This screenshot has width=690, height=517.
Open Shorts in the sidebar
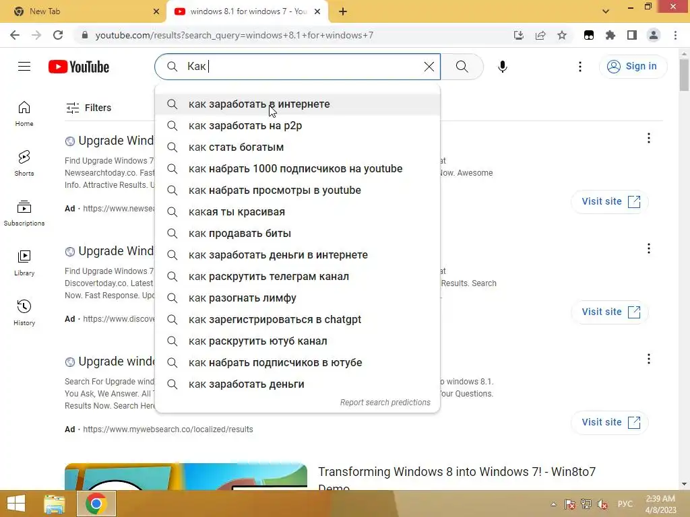pyautogui.click(x=24, y=164)
